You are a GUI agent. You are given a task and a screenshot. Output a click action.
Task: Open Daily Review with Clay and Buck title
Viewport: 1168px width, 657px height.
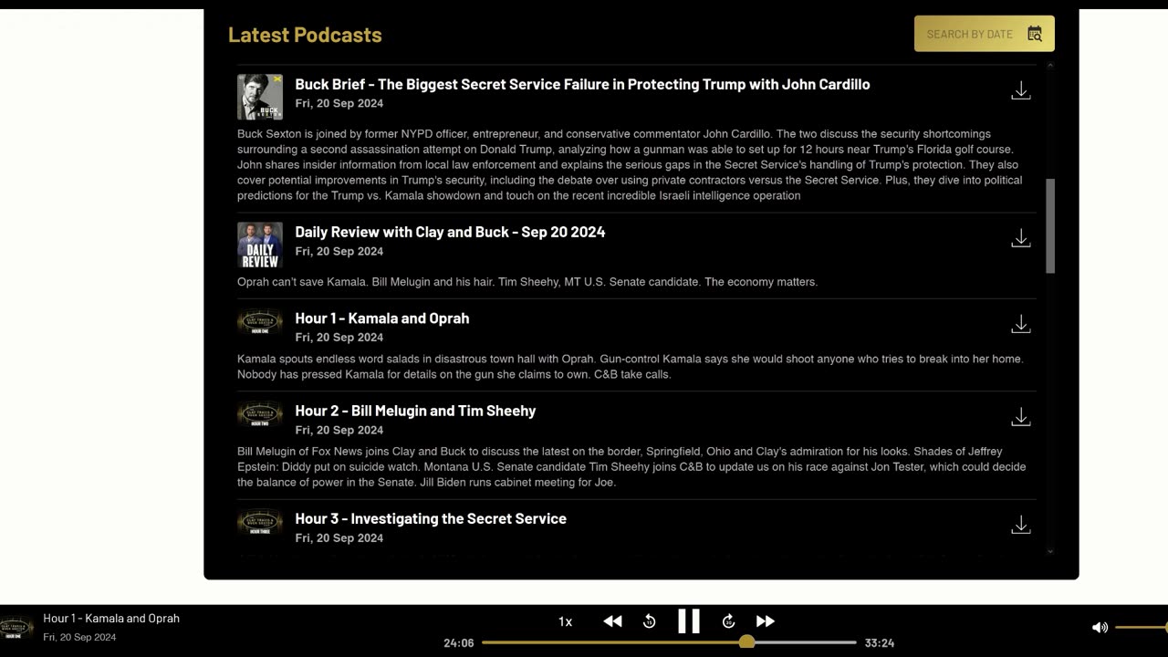450,232
